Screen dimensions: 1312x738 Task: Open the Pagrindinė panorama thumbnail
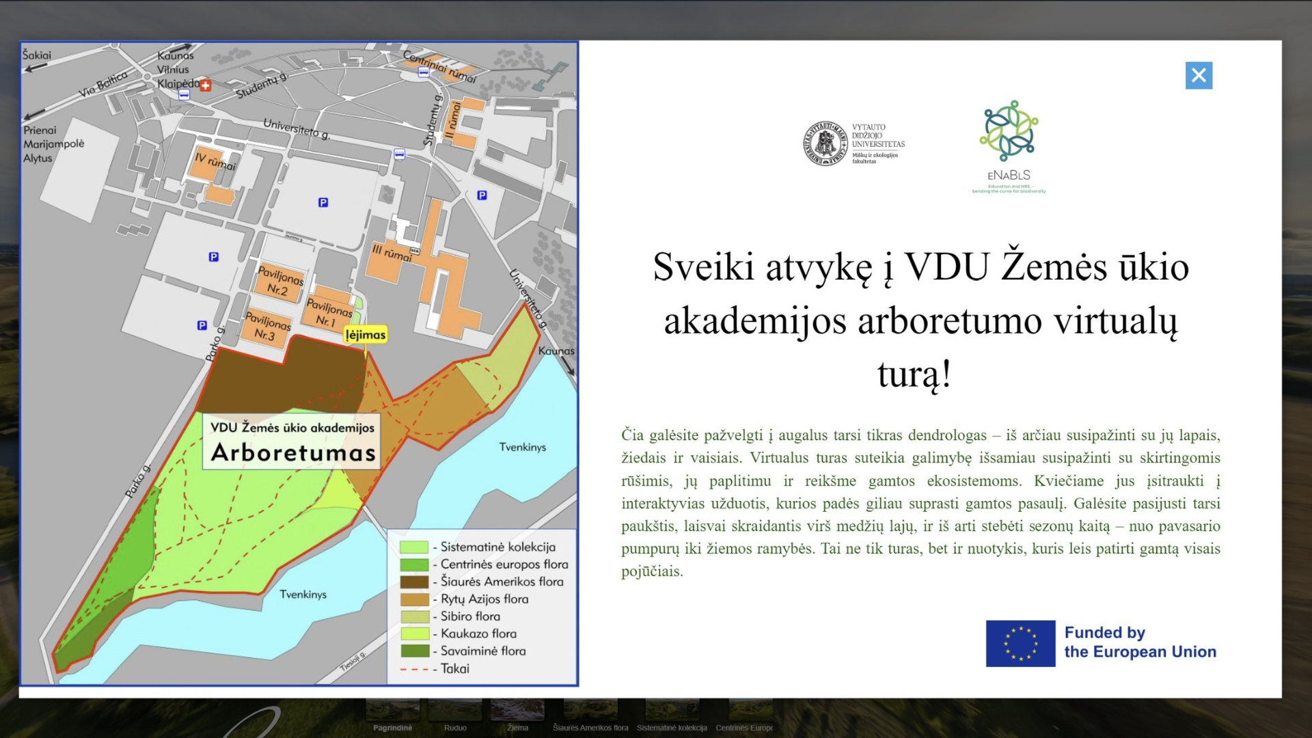tap(393, 711)
